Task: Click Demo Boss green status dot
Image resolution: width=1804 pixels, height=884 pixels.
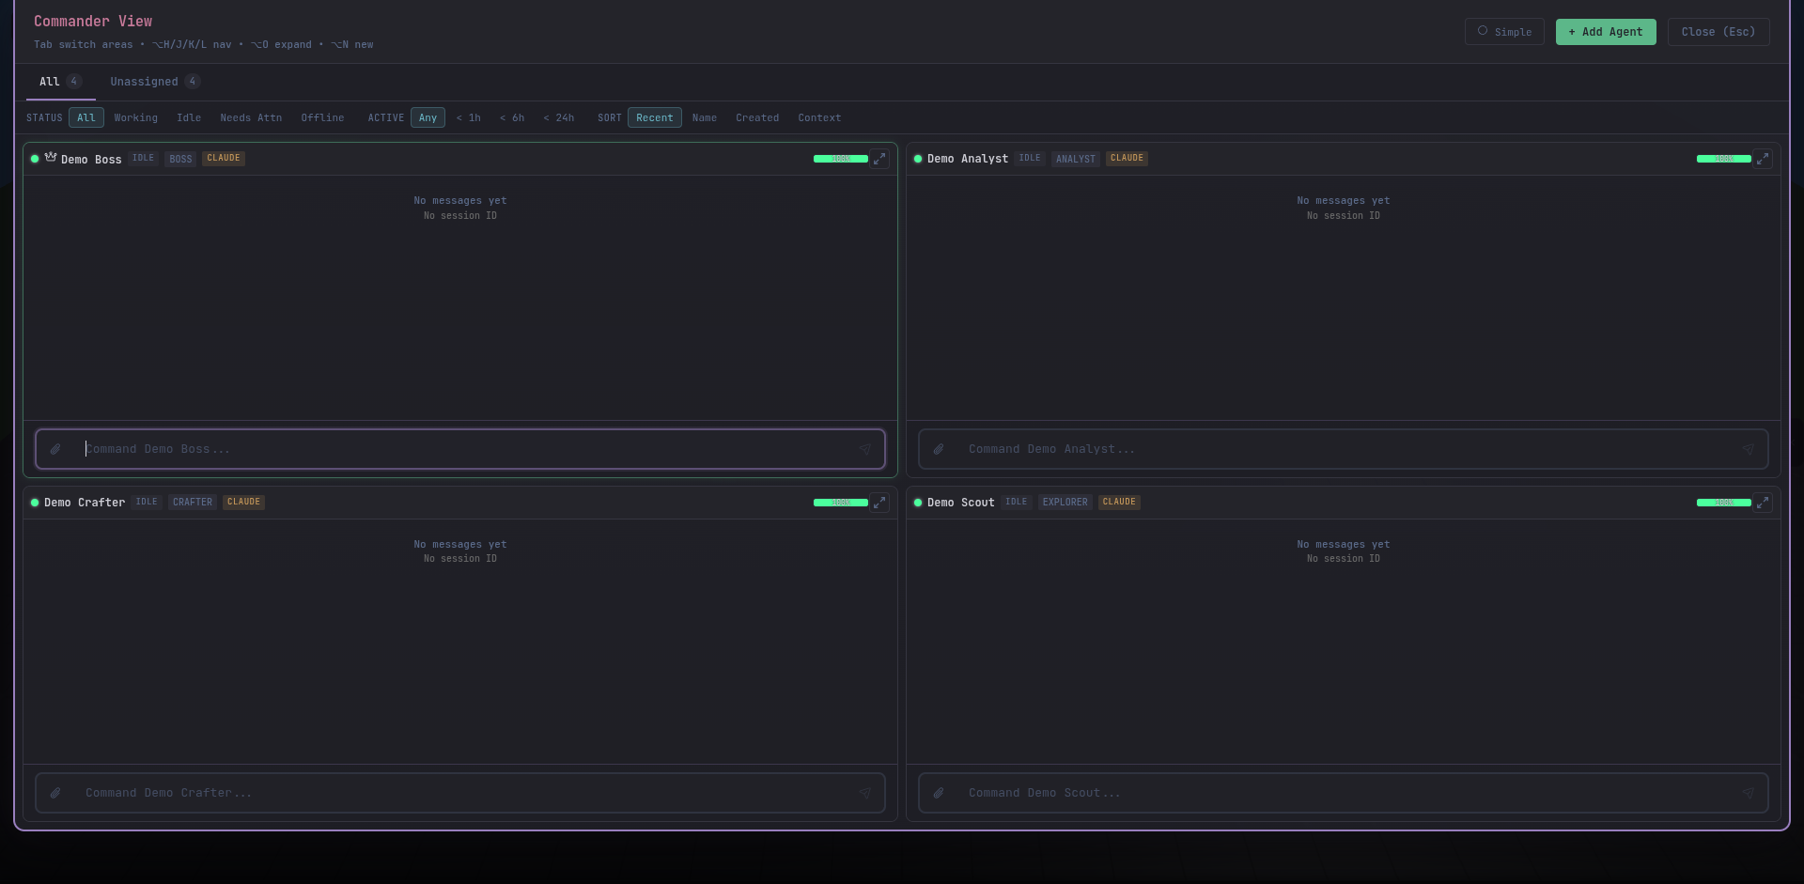Action: tap(35, 159)
